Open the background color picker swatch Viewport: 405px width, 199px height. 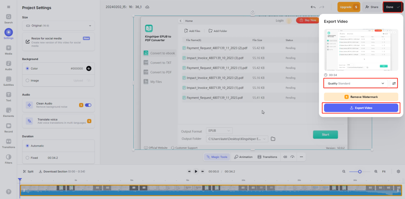(89, 69)
